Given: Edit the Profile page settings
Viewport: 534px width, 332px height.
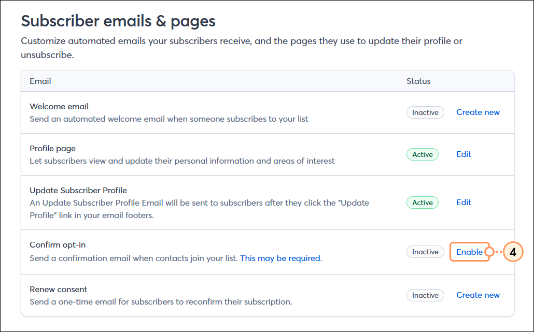Looking at the screenshot, I should coord(463,154).
